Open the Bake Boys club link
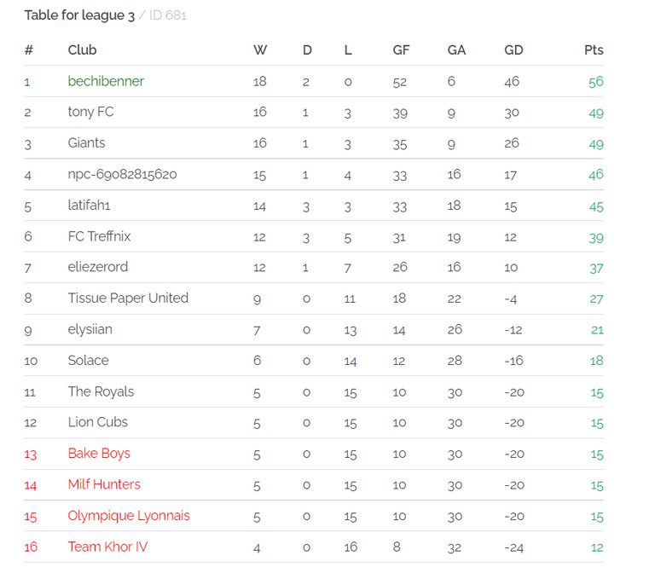This screenshot has width=655, height=579. coord(99,454)
